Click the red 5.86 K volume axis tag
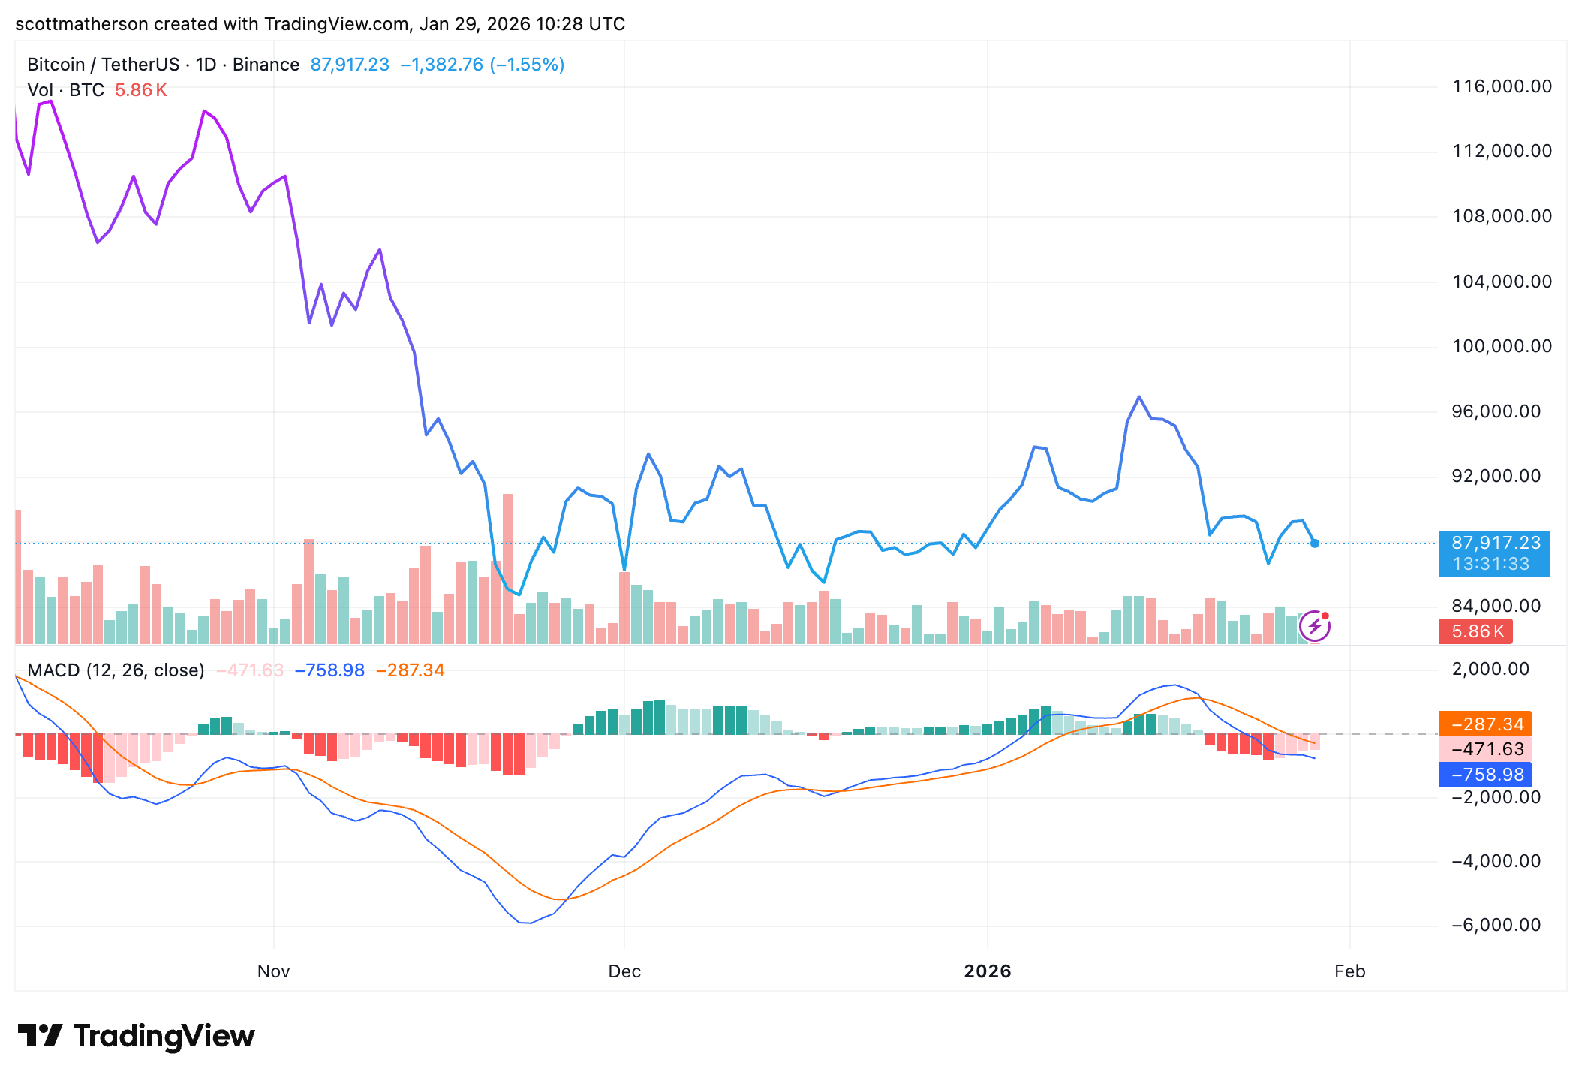 (x=1475, y=631)
